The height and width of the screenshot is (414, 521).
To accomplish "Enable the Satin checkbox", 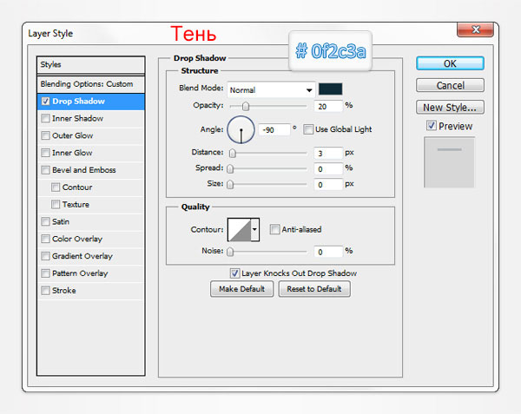I will [x=45, y=221].
